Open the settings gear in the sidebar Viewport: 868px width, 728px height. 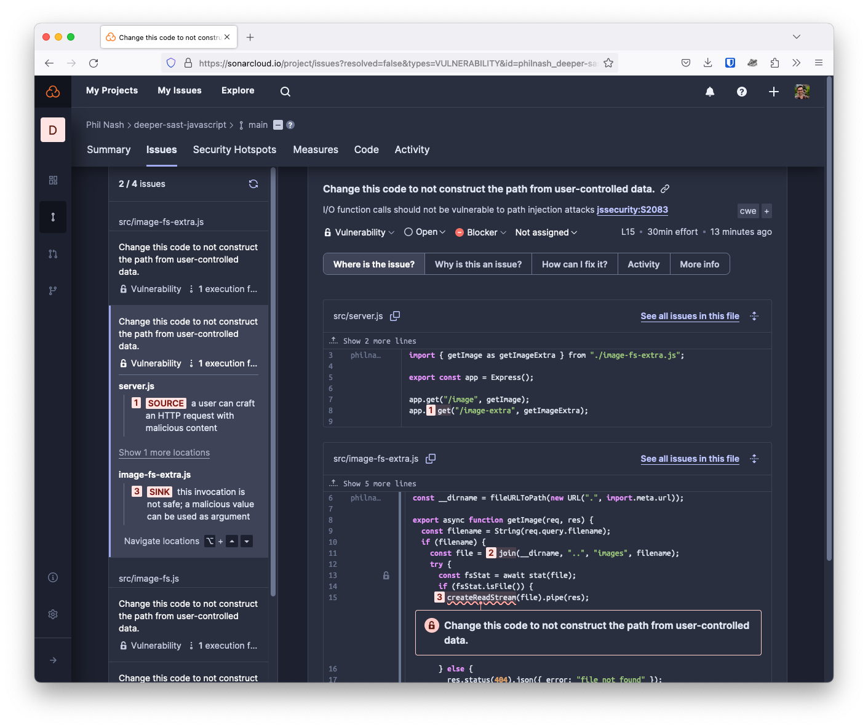click(53, 614)
